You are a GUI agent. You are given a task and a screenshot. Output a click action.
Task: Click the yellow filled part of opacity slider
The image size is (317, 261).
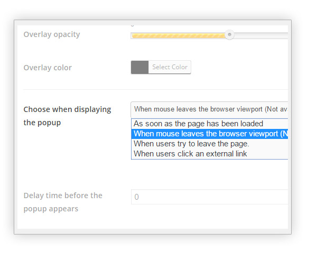tap(179, 35)
